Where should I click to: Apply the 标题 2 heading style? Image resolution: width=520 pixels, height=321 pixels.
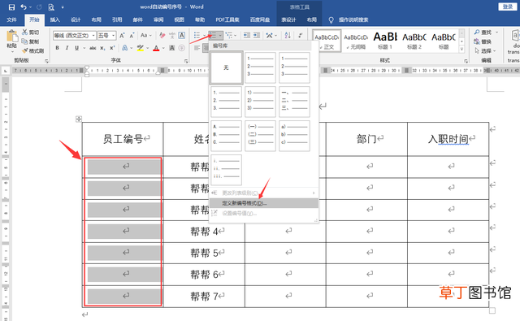coord(414,41)
